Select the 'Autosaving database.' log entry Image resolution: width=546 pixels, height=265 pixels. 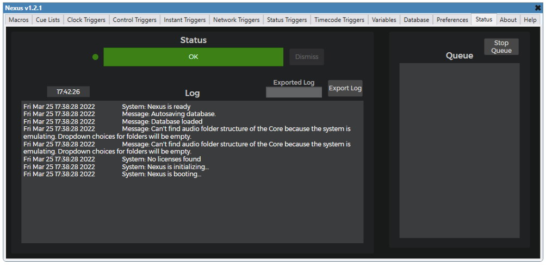tap(120, 114)
